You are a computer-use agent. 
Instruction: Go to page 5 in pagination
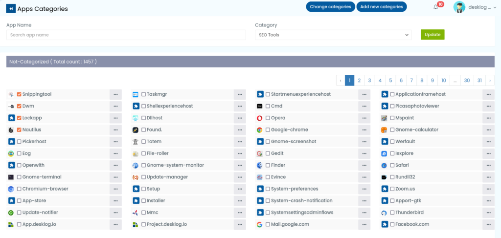(390, 81)
